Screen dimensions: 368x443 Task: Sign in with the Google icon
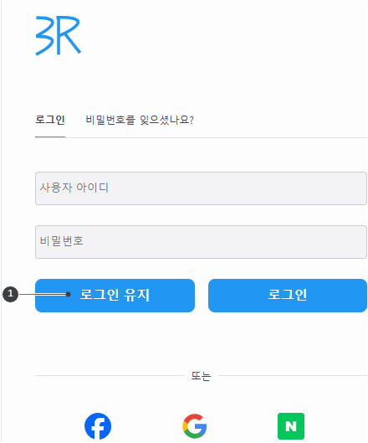coord(195,426)
